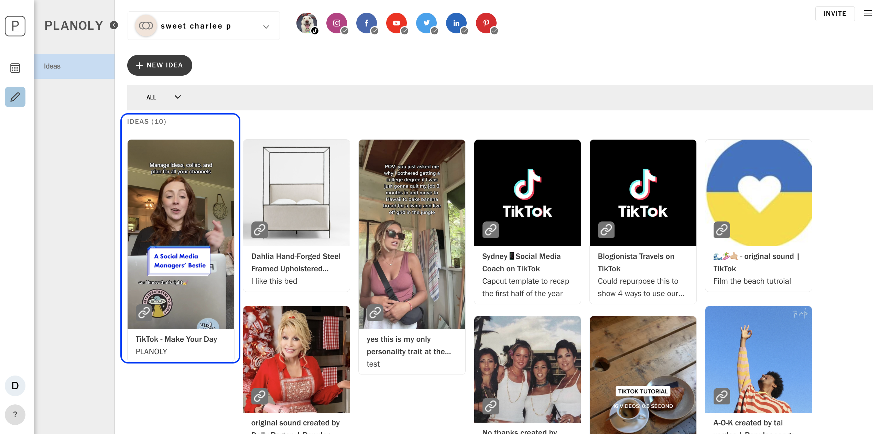Click link icon on Sydney Social Media Coach card

tap(491, 230)
